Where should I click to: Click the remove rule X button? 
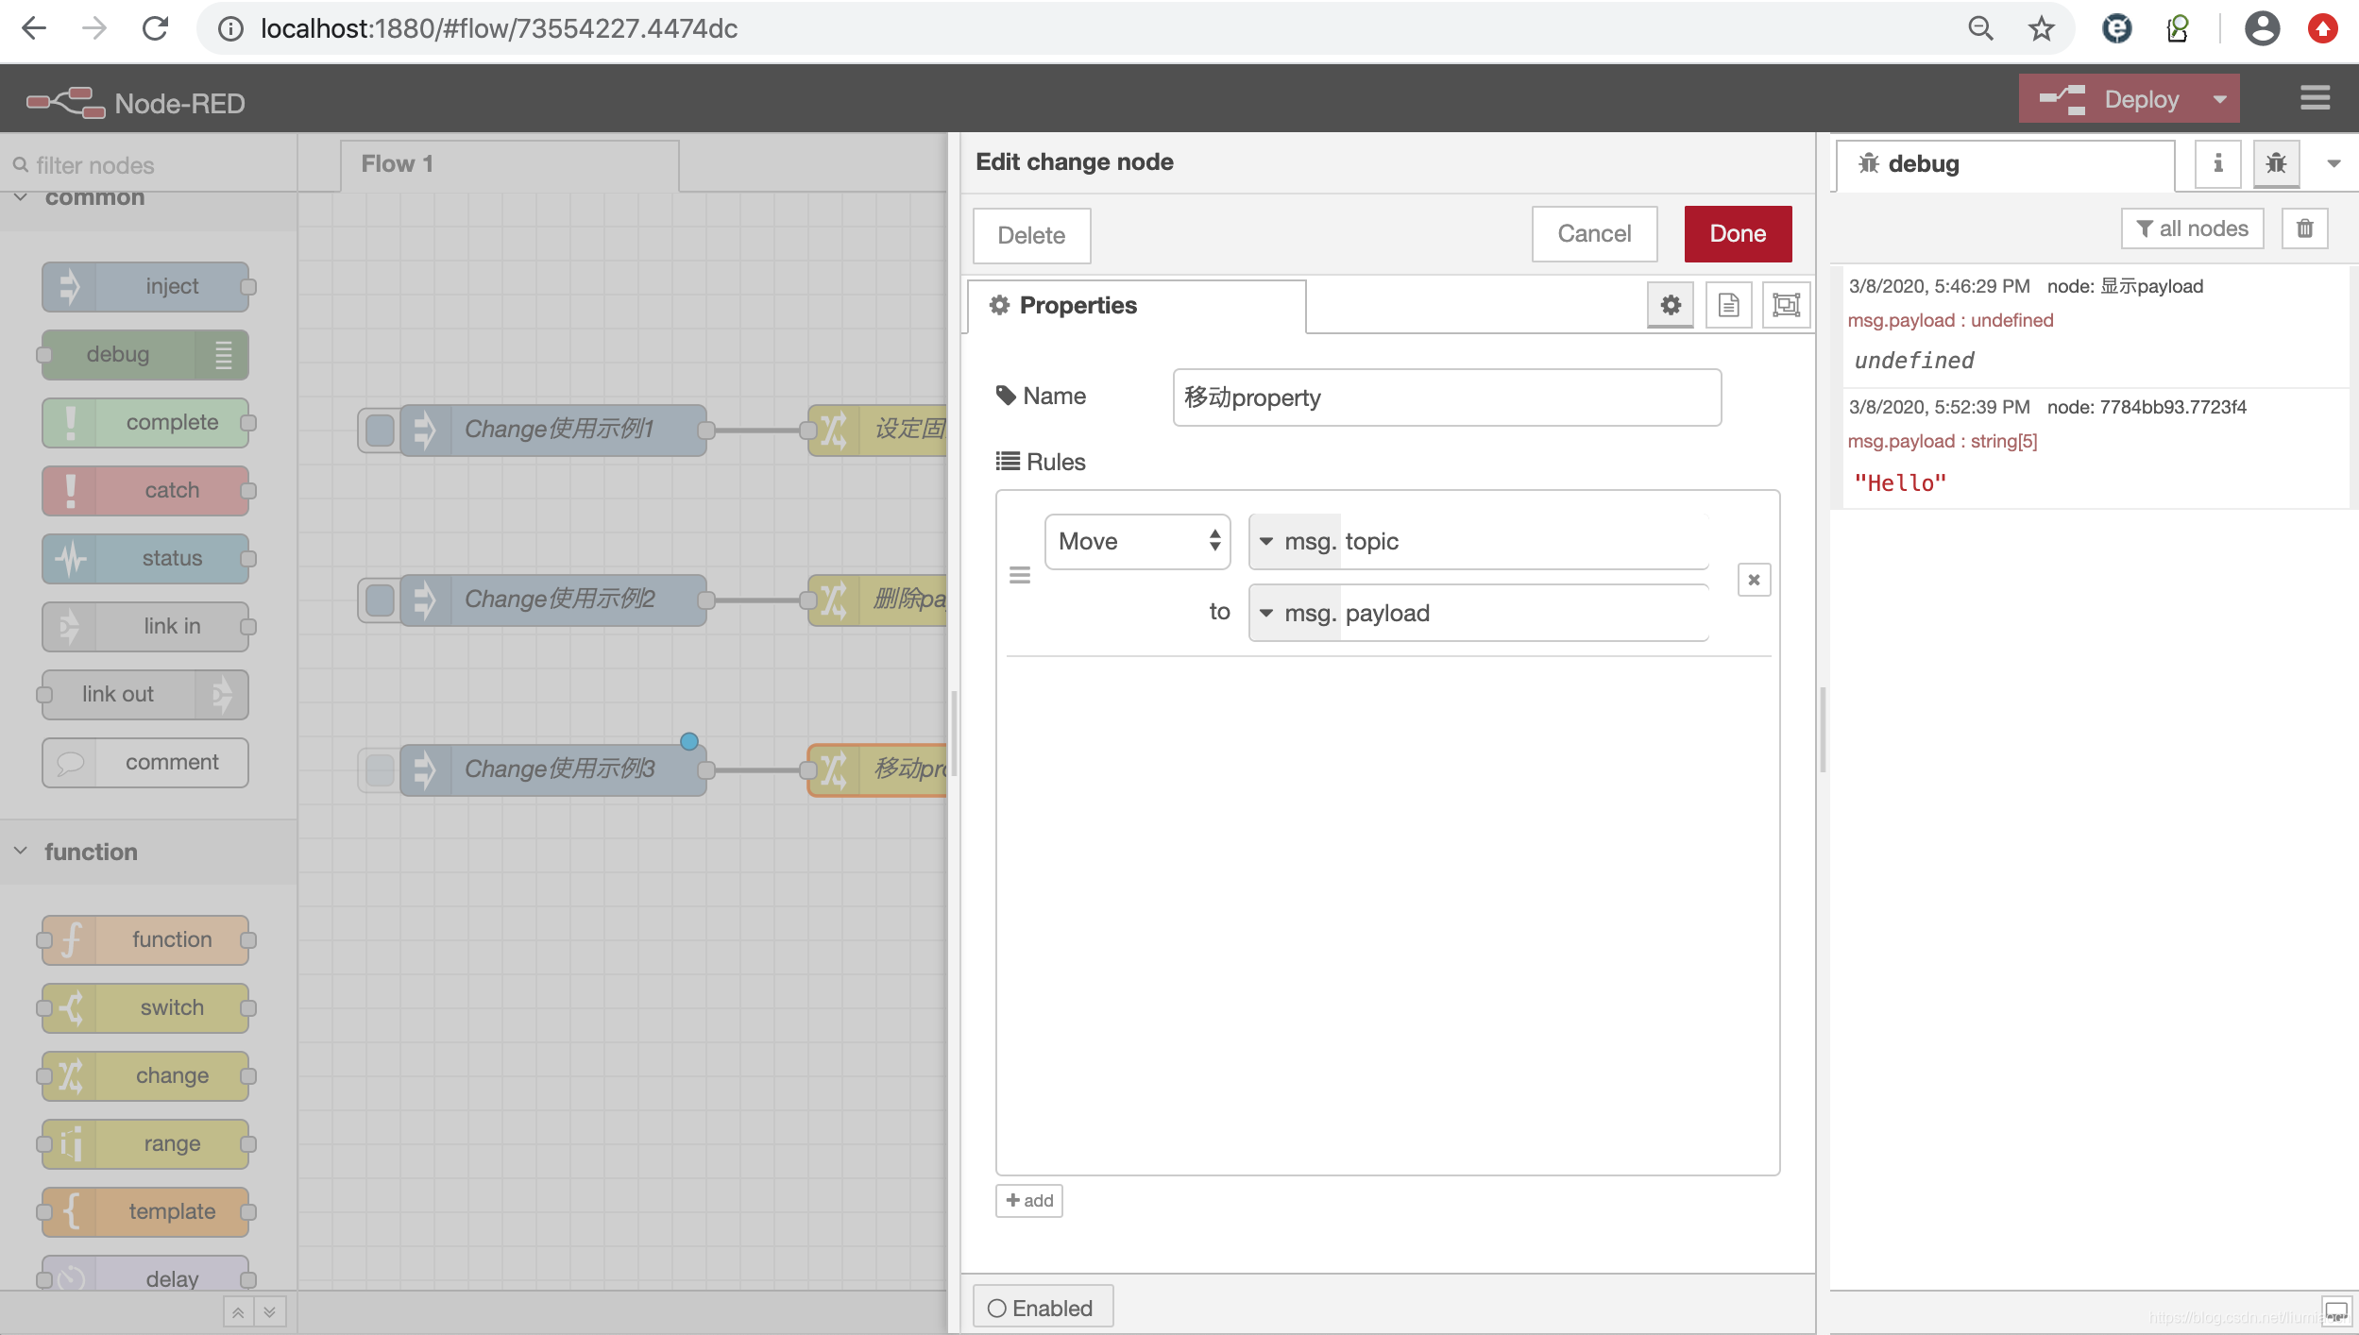[1753, 579]
